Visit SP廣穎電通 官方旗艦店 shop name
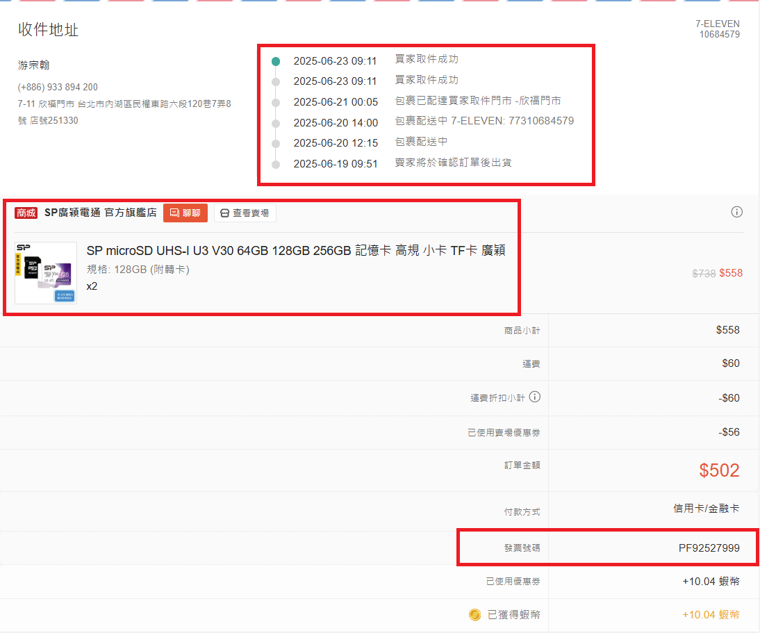 tap(100, 213)
